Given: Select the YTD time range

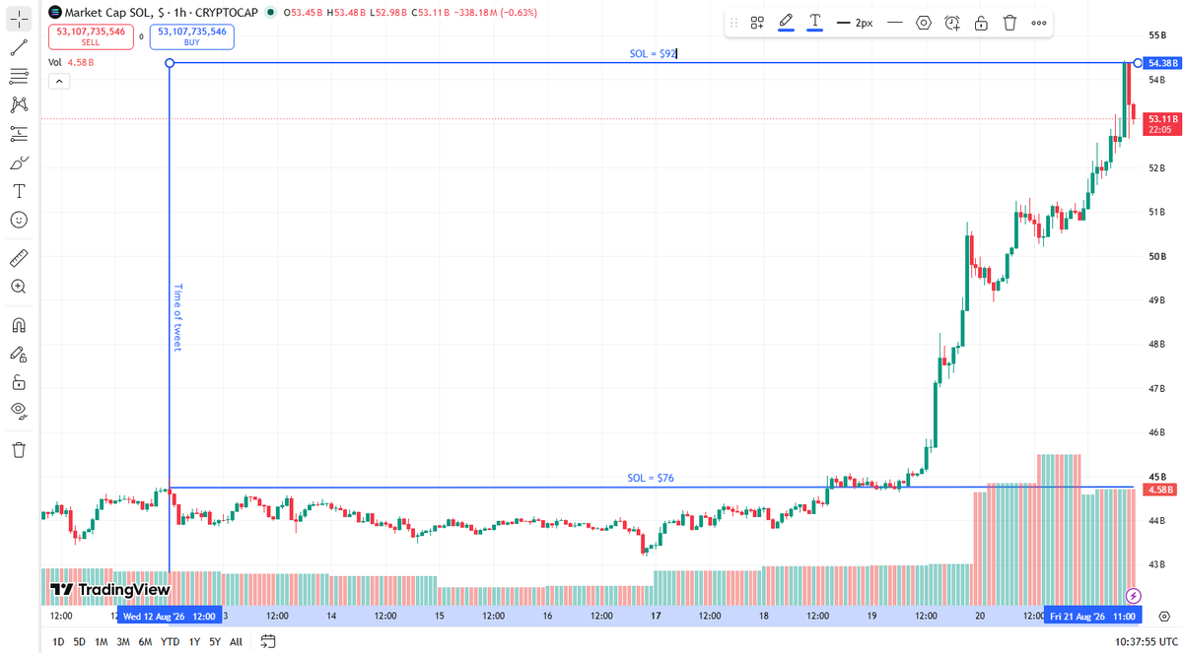Looking at the screenshot, I should (x=171, y=641).
